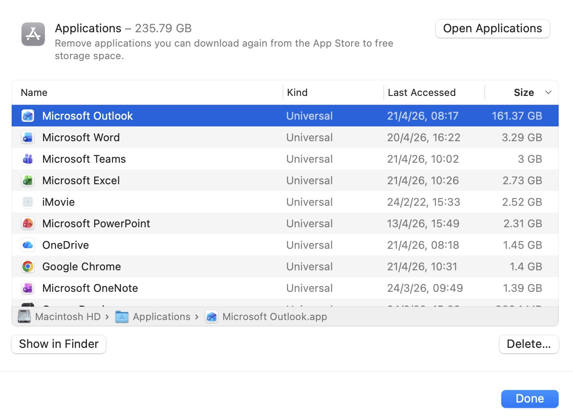Toggle sort direction chevron beside Size
Viewport: 573px width, 416px height.
pyautogui.click(x=548, y=92)
